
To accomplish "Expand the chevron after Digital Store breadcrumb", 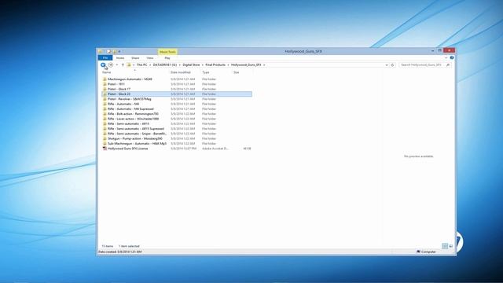I will (x=203, y=65).
